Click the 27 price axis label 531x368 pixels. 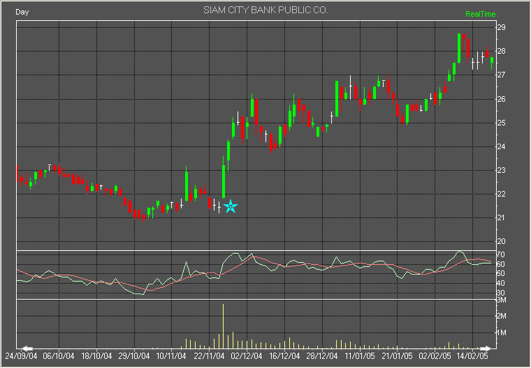click(x=501, y=75)
